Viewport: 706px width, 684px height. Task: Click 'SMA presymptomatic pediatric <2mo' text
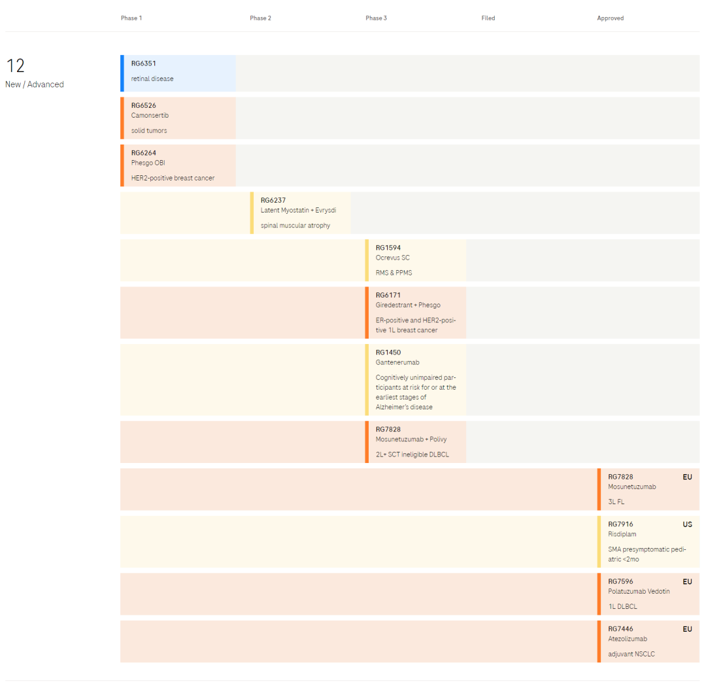click(647, 555)
